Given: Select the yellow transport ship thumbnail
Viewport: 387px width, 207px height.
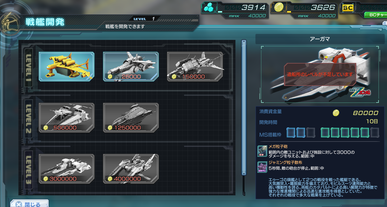Looking at the screenshot, I should 67,66.
